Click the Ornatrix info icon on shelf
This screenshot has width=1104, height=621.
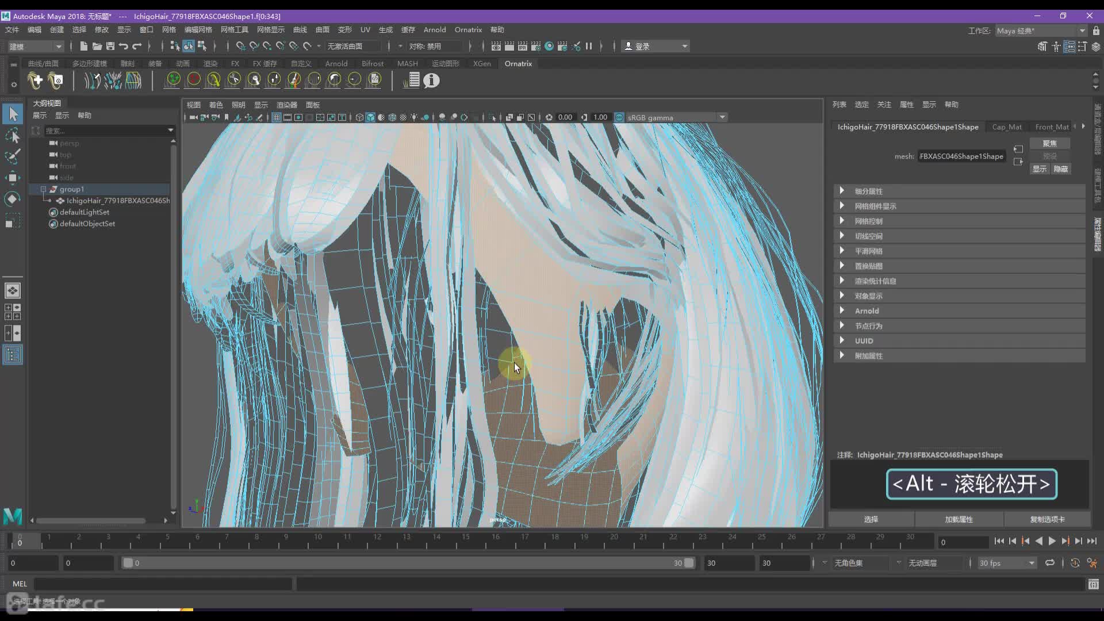(431, 80)
